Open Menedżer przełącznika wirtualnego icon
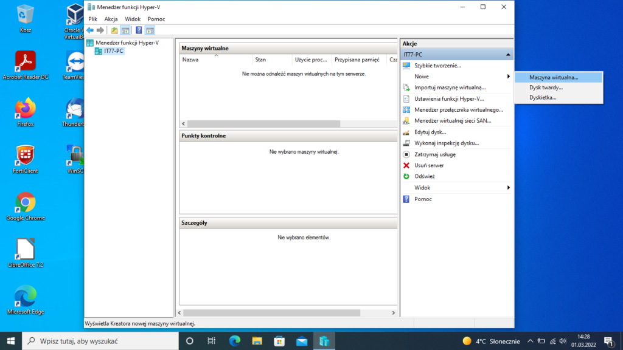This screenshot has height=350, width=623. (x=406, y=110)
